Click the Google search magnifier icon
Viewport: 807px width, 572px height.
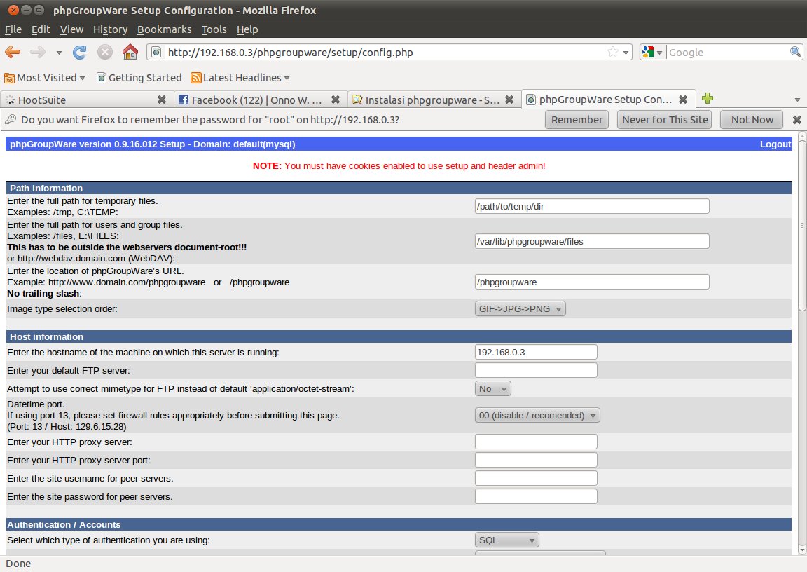[796, 53]
